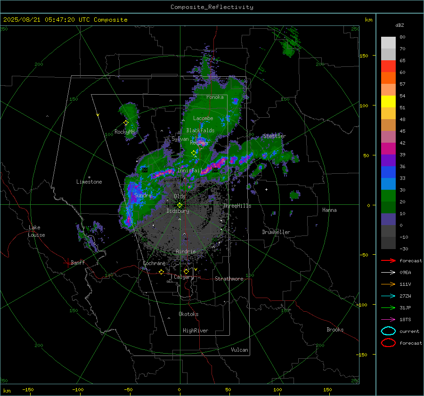Click the Vulcan label
The height and width of the screenshot is (396, 424).
(239, 350)
